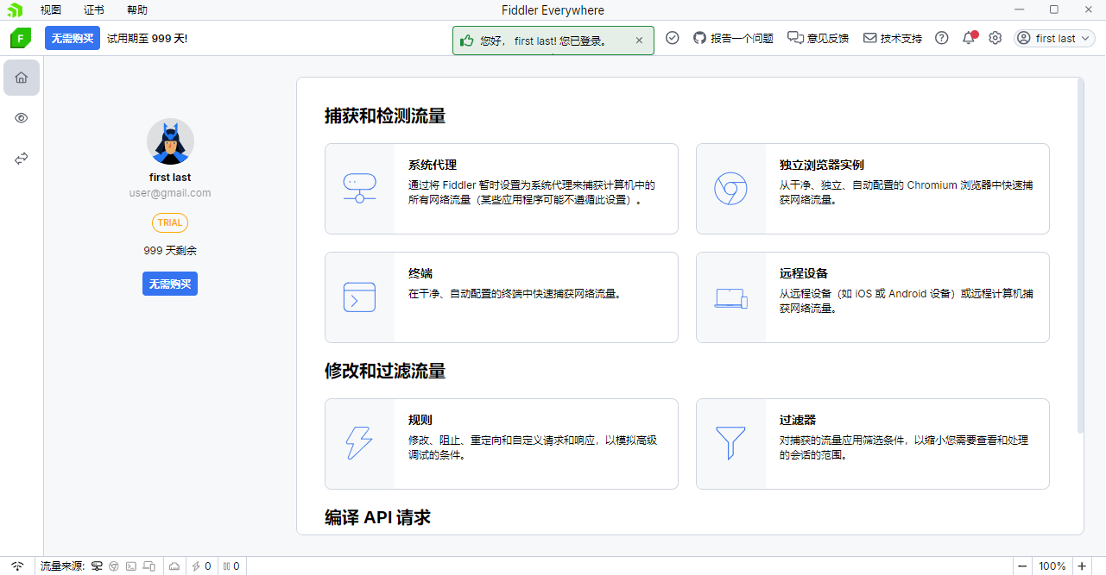
Task: Toggle system proxy source in status bar
Action: pos(98,566)
